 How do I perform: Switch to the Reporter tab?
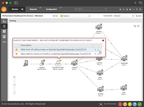33,9
